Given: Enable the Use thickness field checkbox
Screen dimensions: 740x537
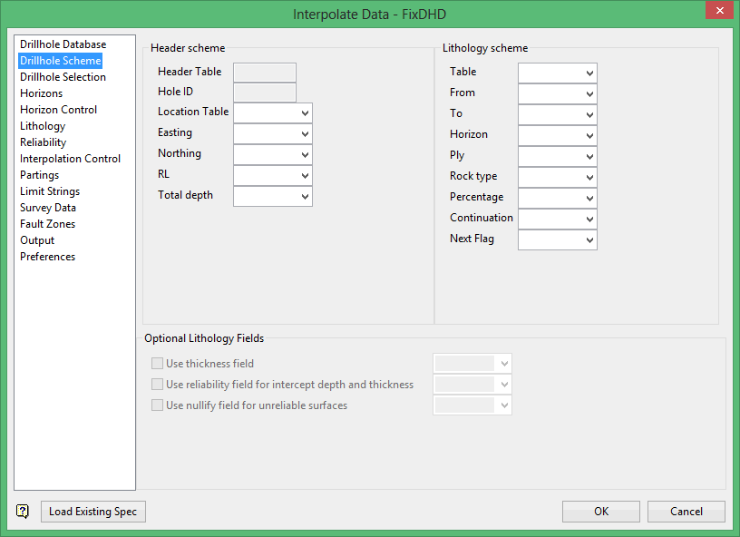Looking at the screenshot, I should click(x=158, y=364).
